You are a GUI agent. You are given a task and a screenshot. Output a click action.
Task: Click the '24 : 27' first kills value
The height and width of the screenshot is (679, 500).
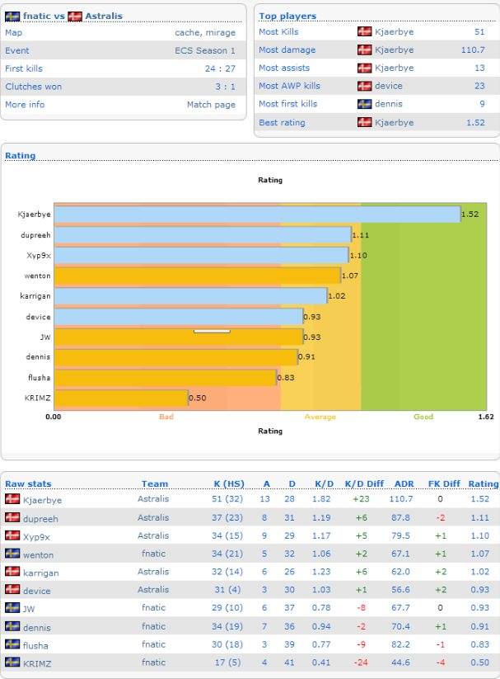(x=220, y=68)
